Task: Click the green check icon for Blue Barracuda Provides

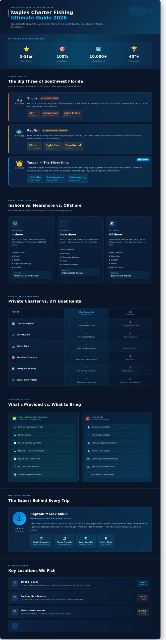Action: click(14, 418)
